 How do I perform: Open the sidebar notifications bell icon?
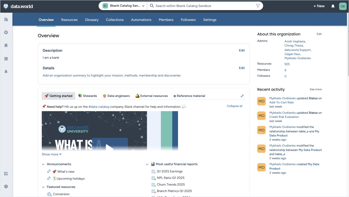6,72
